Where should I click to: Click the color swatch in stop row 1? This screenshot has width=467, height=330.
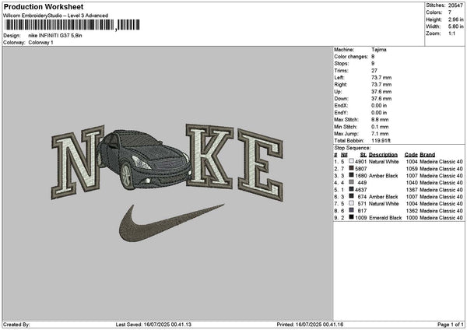coord(352,161)
